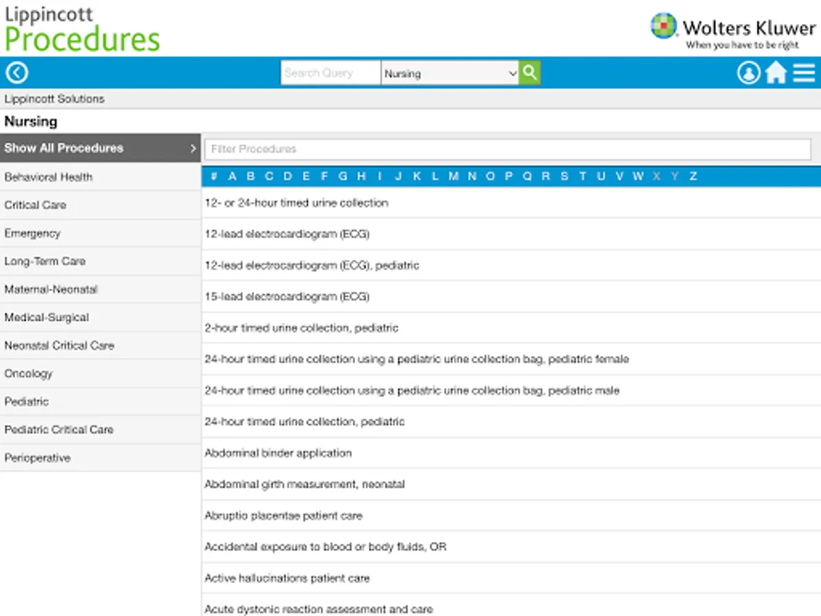Jump to letter D in index
This screenshot has width=821, height=616.
pyautogui.click(x=288, y=176)
